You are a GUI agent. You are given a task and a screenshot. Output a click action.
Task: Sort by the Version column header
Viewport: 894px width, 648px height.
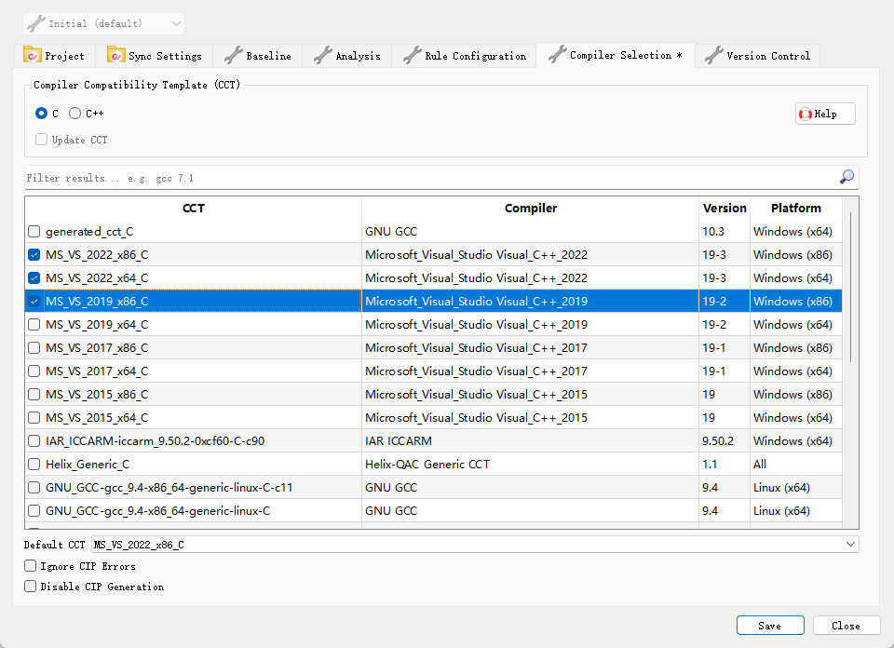click(725, 208)
